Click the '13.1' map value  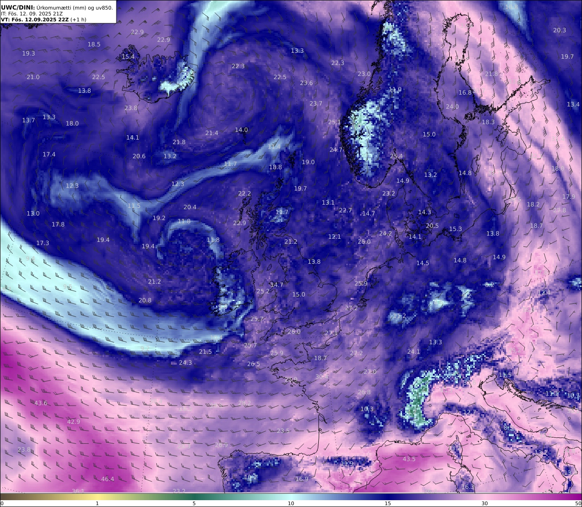point(328,203)
